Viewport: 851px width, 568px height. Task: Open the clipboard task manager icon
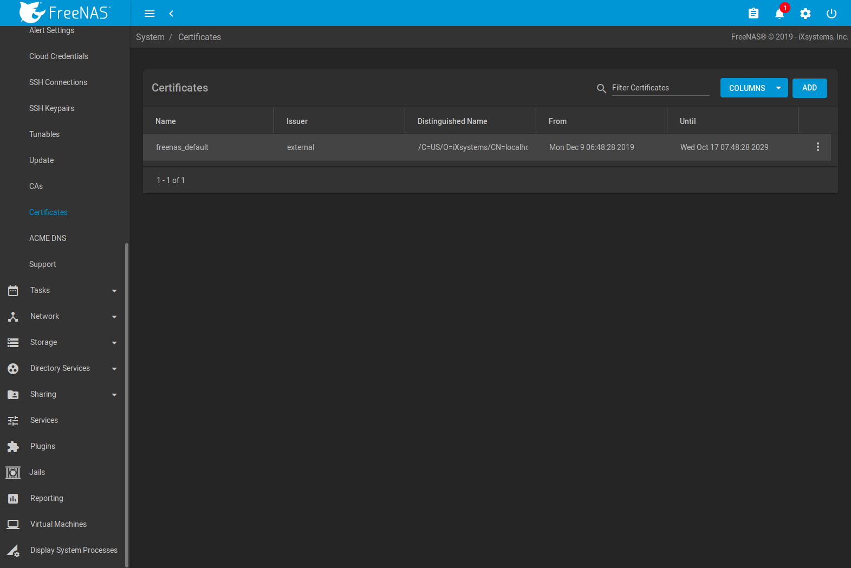click(x=753, y=14)
